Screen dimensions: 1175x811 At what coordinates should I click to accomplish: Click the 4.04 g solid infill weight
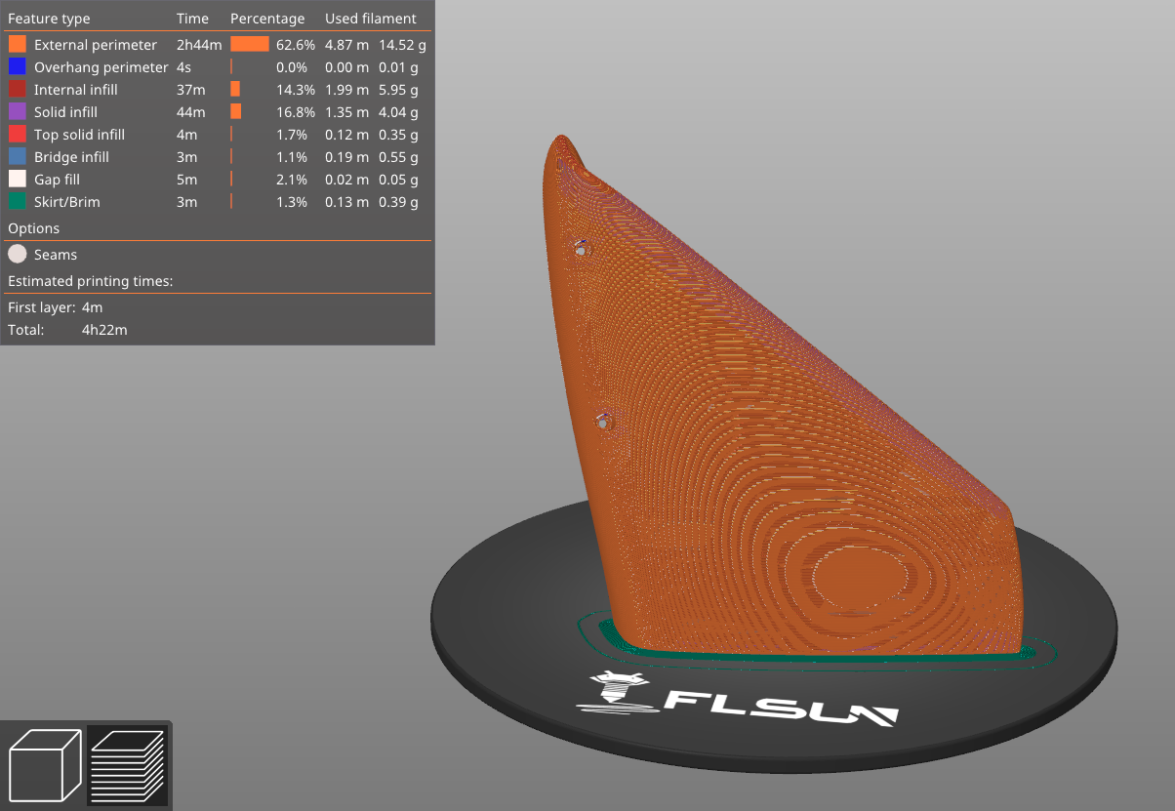coord(398,112)
